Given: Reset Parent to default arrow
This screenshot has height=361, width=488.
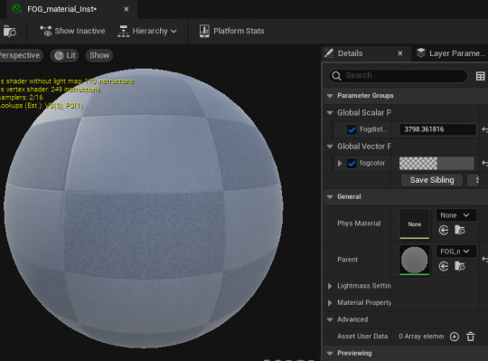Looking at the screenshot, I should (484, 259).
